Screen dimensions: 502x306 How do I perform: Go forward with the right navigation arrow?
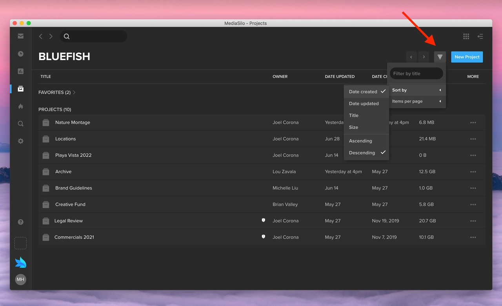coord(51,36)
